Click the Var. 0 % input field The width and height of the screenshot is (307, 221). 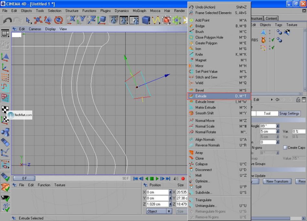(299, 132)
